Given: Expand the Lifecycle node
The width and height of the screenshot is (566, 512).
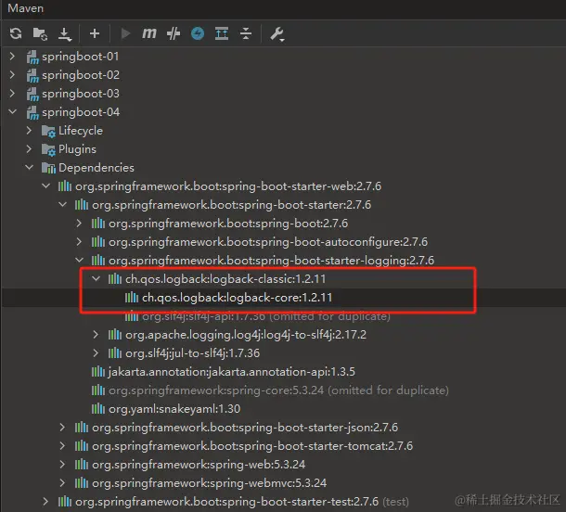Looking at the screenshot, I should pyautogui.click(x=29, y=130).
